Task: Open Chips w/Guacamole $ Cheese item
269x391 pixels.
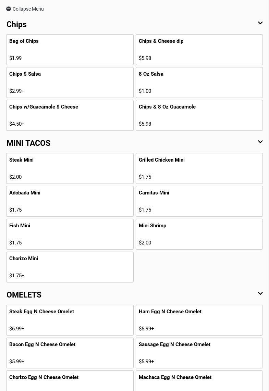Action: tap(70, 115)
